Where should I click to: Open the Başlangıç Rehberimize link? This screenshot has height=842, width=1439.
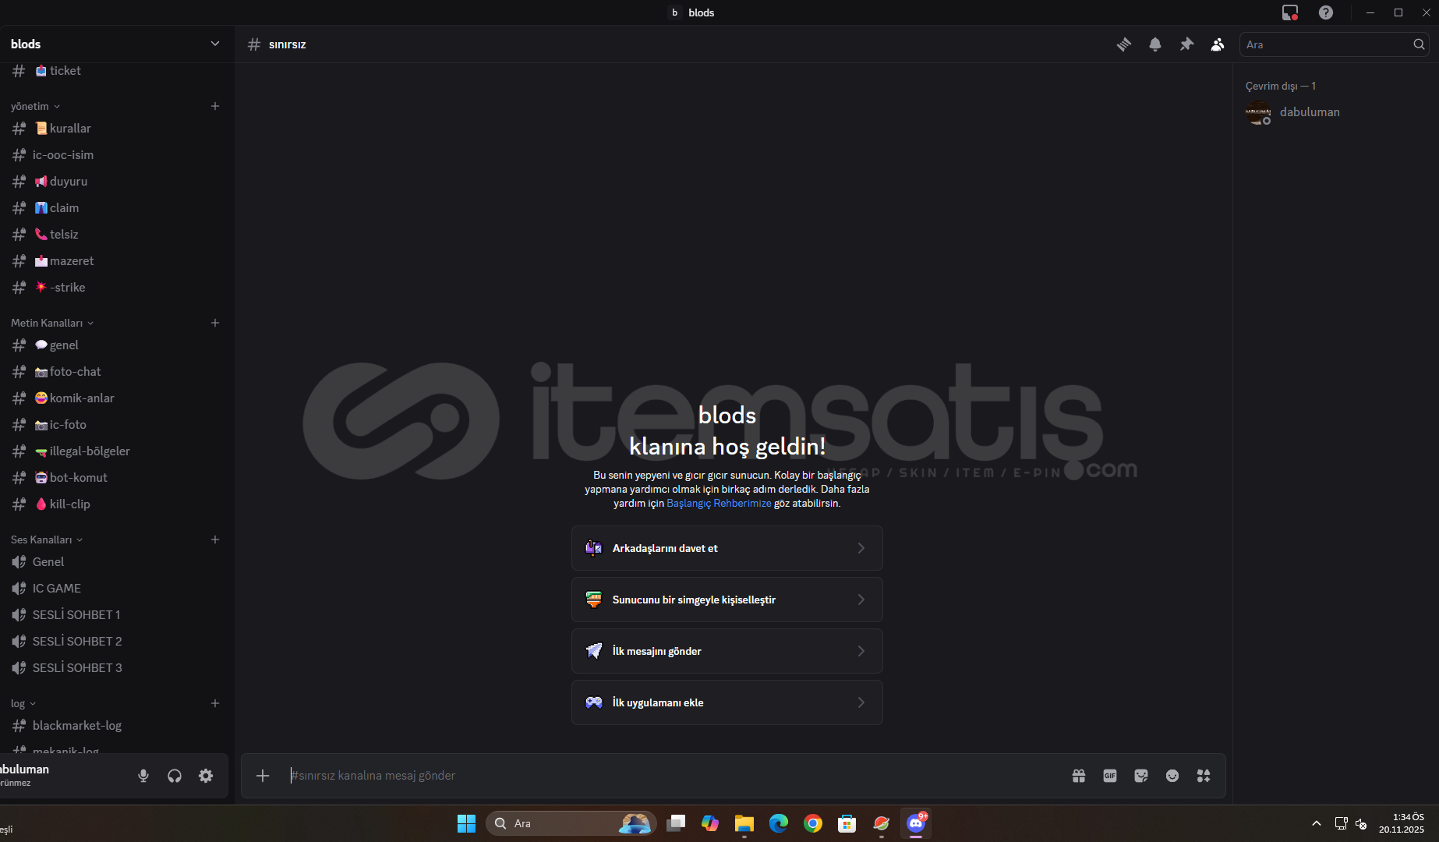[718, 504]
